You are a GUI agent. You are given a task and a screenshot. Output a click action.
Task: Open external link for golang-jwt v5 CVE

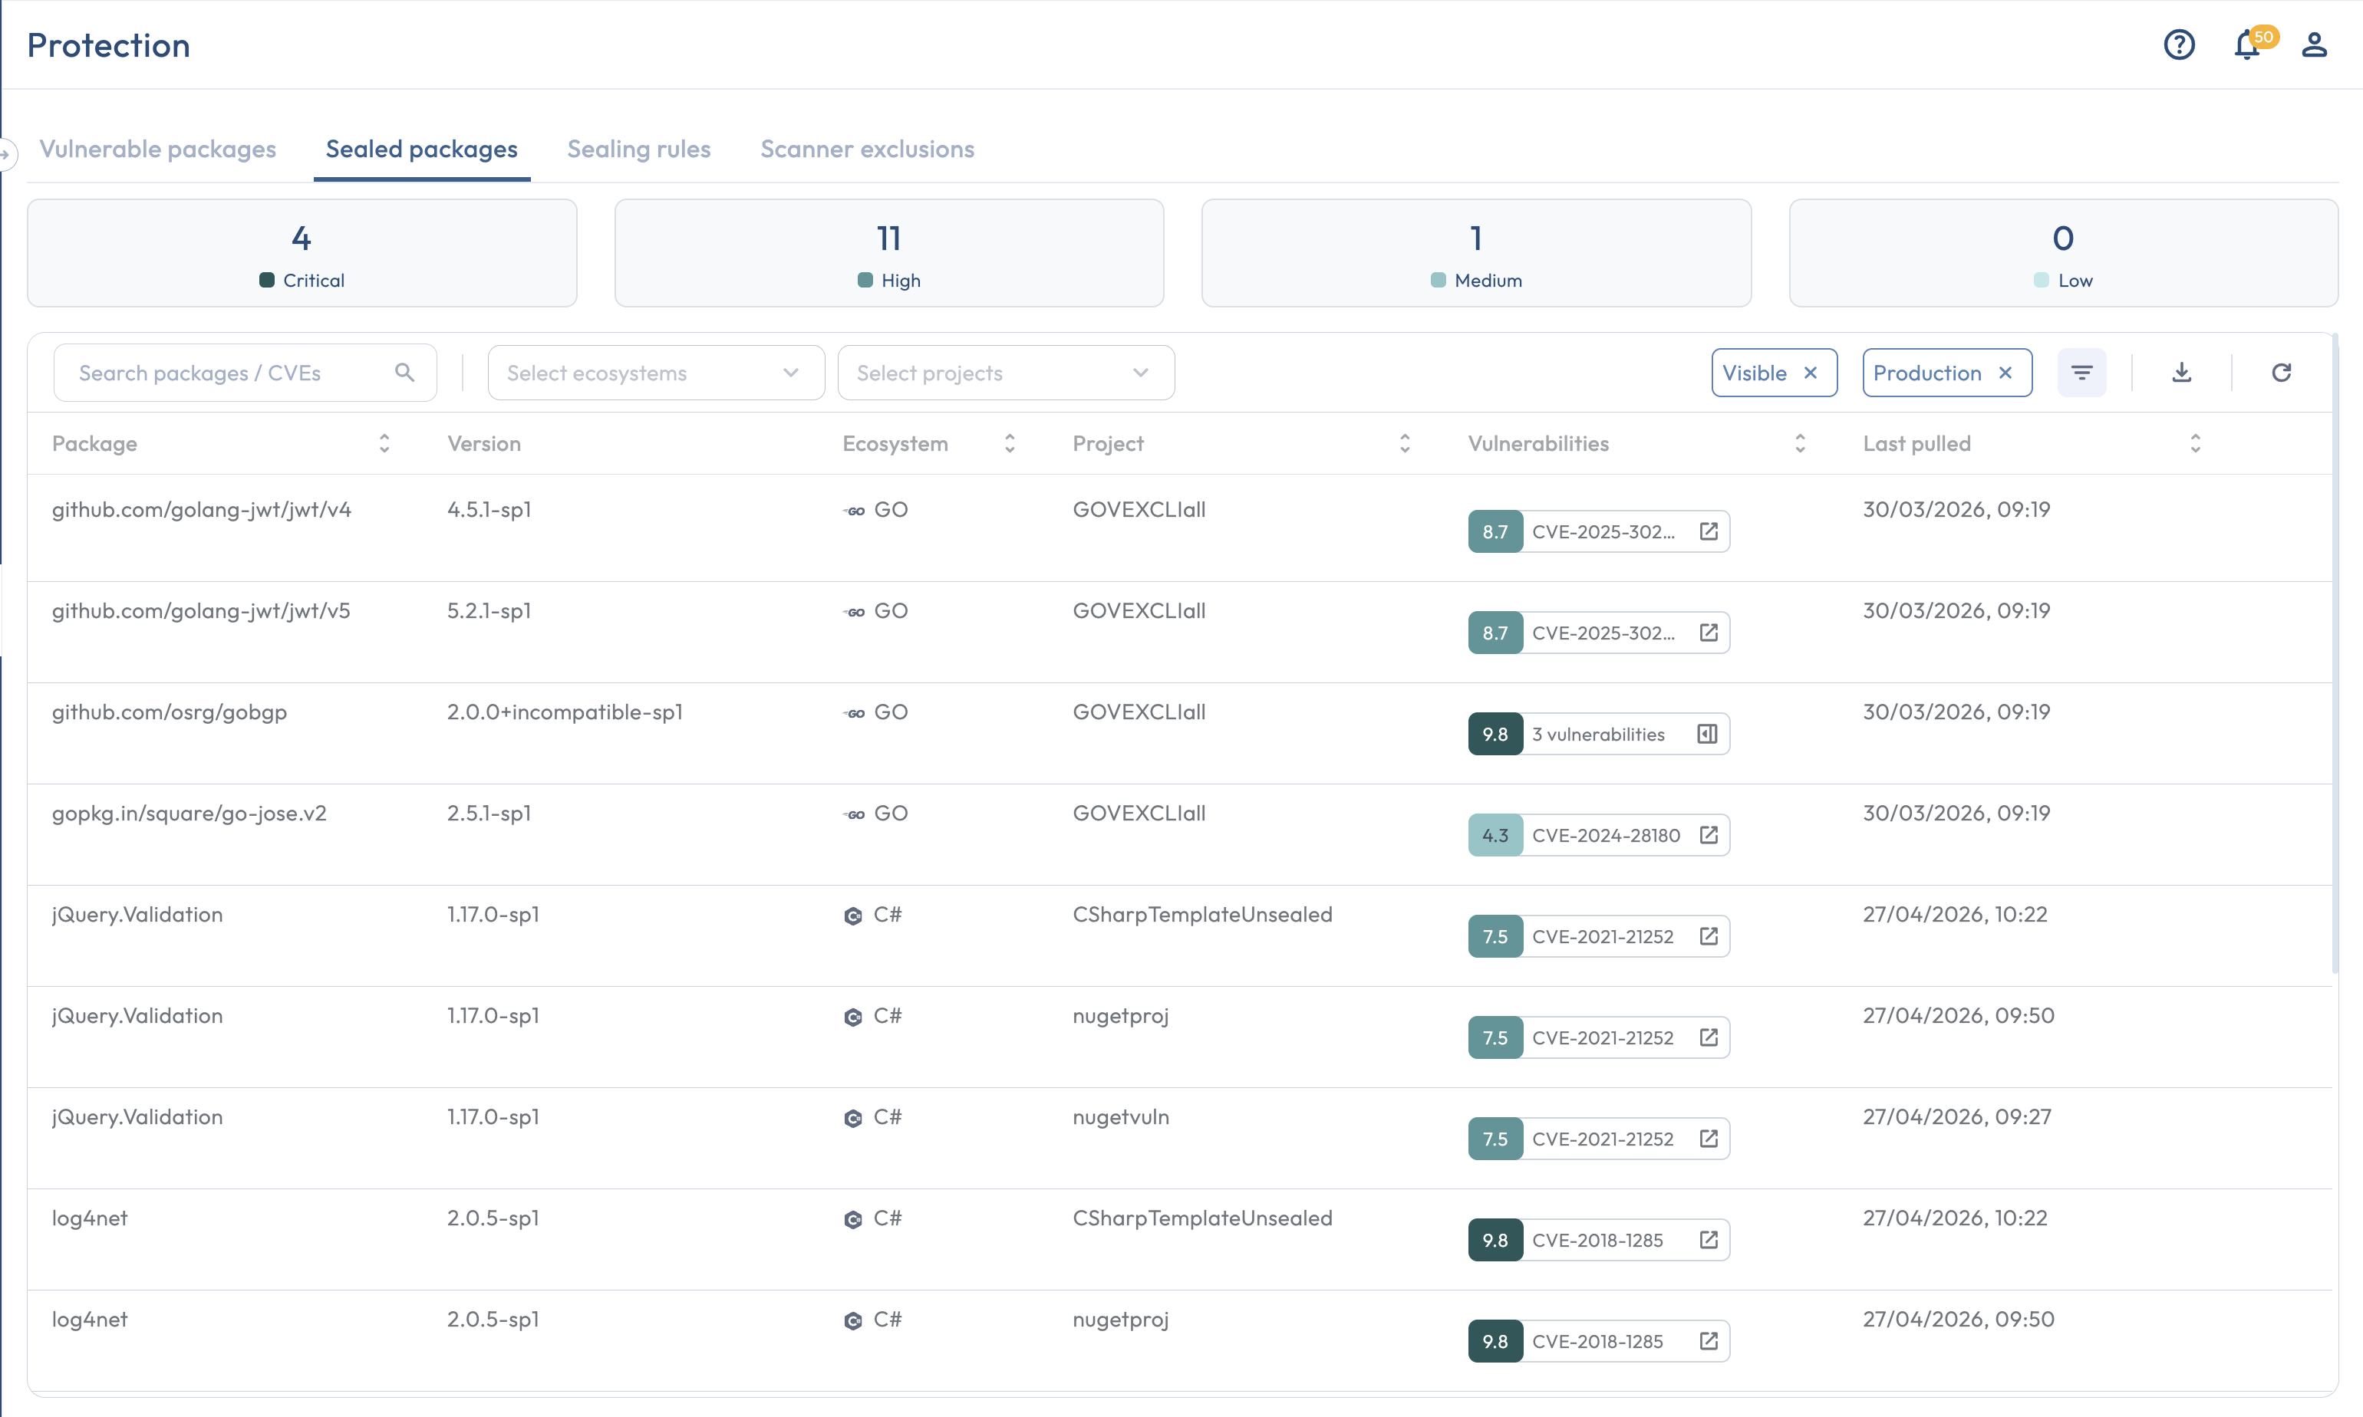pos(1709,633)
